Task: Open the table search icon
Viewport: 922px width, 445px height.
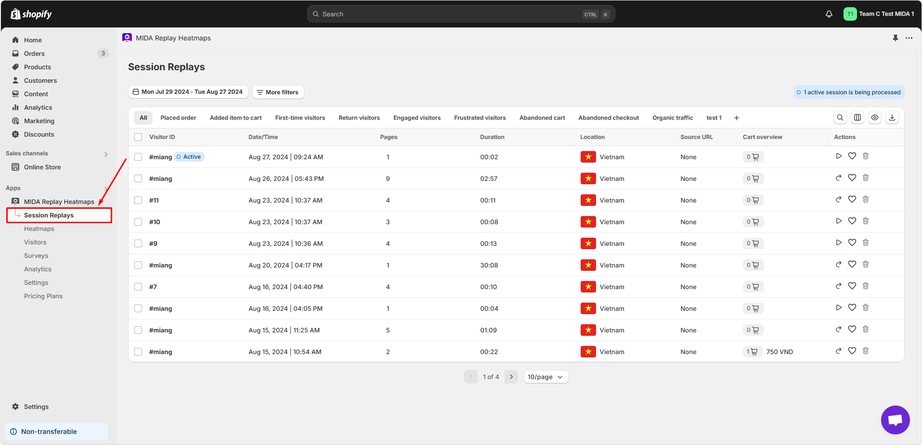Action: [840, 118]
